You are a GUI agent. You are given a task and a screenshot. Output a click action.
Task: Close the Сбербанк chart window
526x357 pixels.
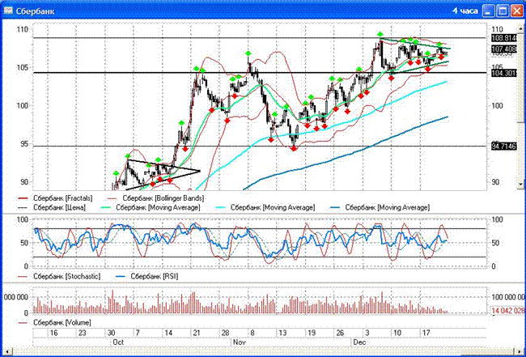tap(517, 11)
